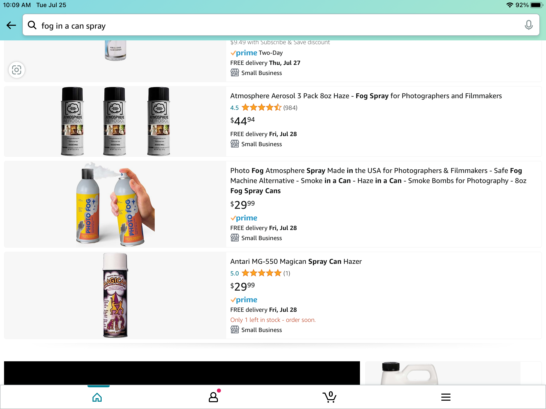Click the fog in a can spray search field
Viewport: 546px width, 409px height.
(x=278, y=25)
